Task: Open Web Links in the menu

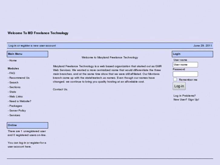Action: [x=16, y=97]
